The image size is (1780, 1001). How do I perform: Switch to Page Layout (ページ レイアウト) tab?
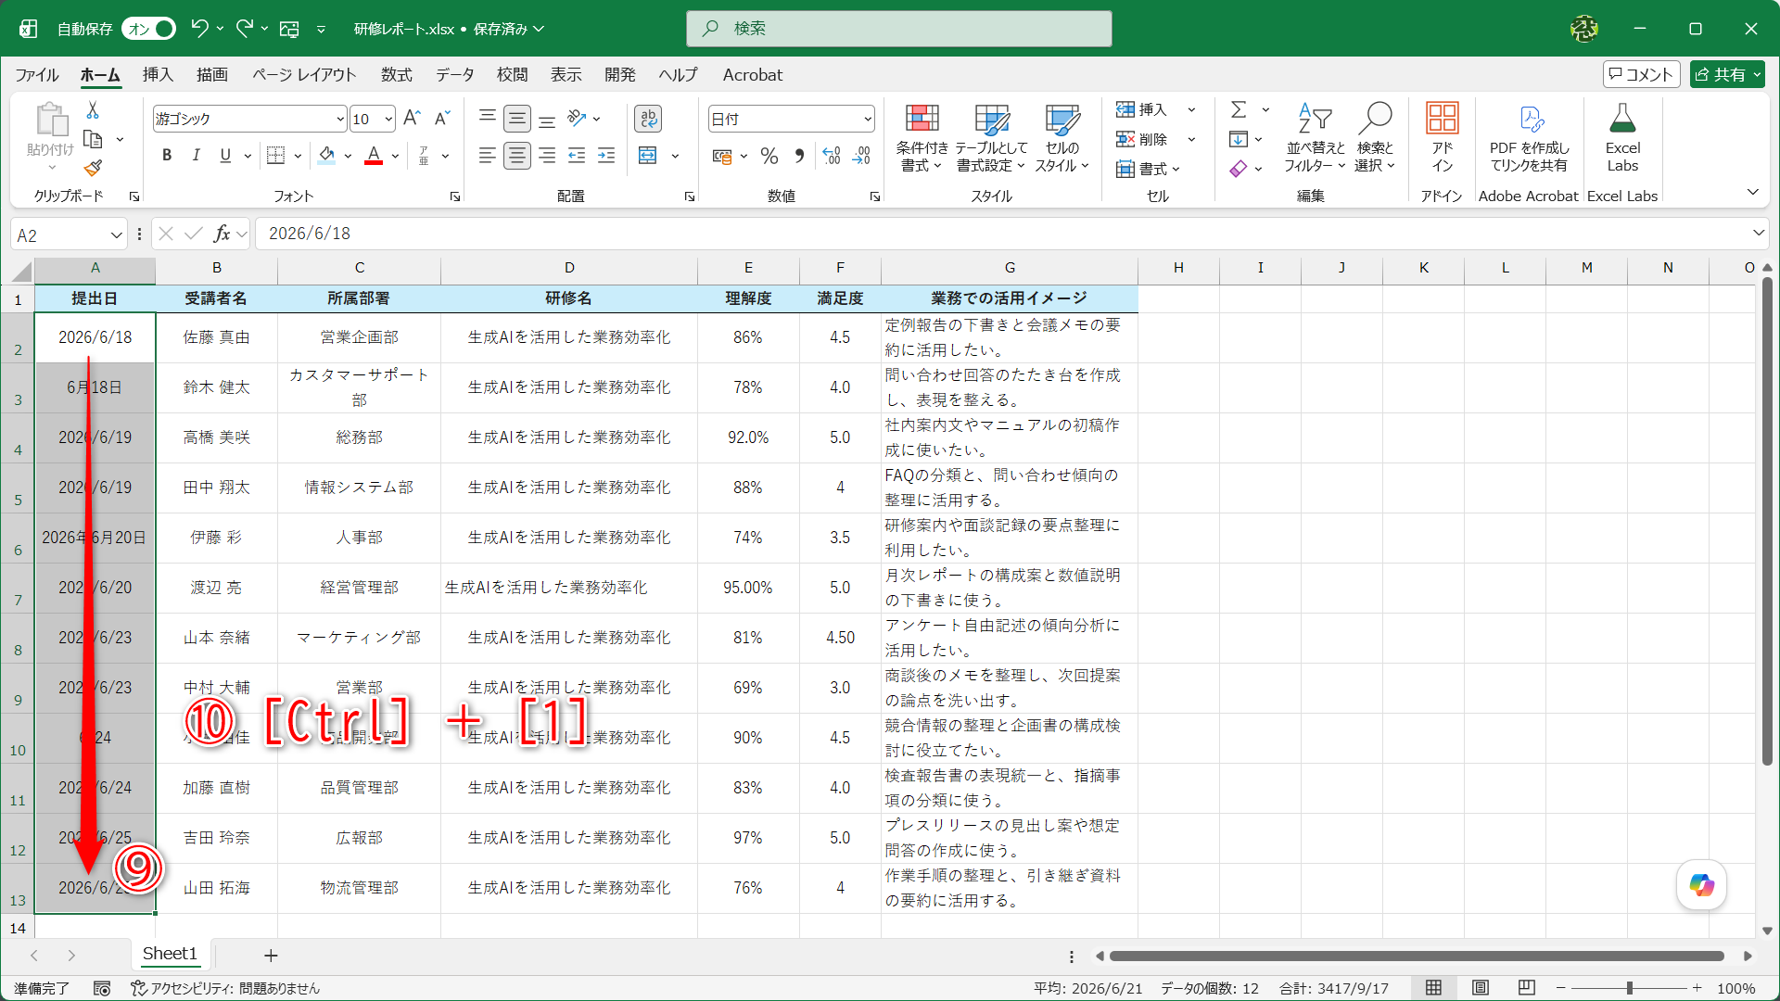(x=304, y=75)
